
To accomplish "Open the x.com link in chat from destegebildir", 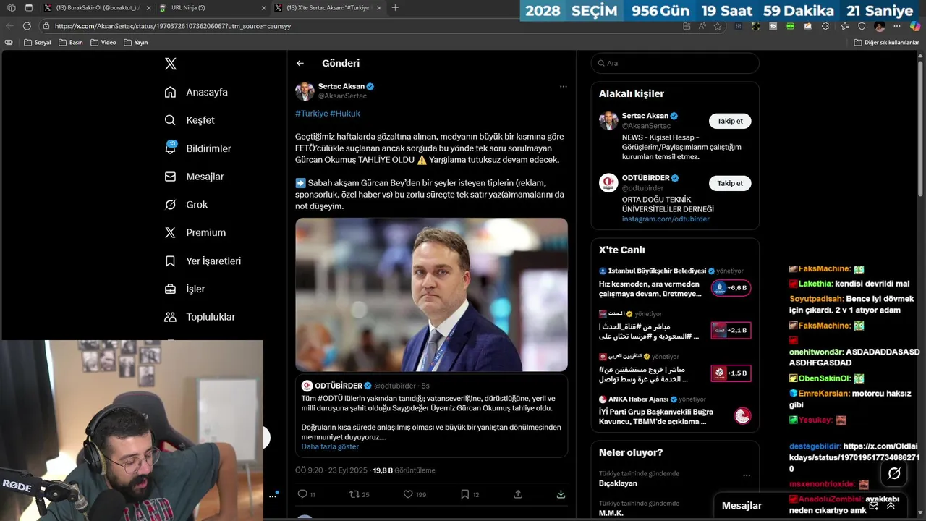I will click(855, 457).
